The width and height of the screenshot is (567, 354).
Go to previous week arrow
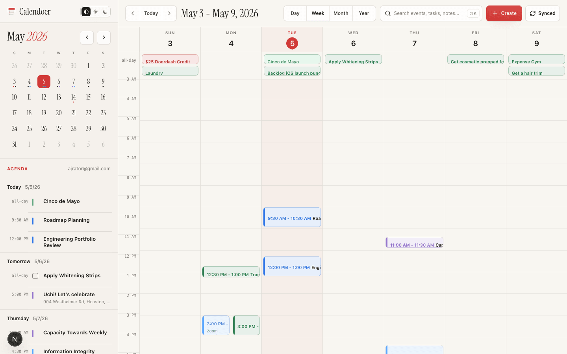[133, 13]
